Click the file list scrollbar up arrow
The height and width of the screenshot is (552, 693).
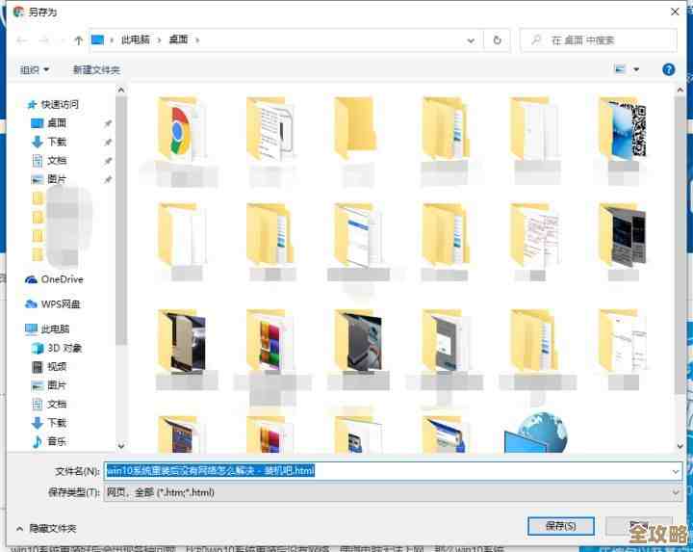click(680, 90)
